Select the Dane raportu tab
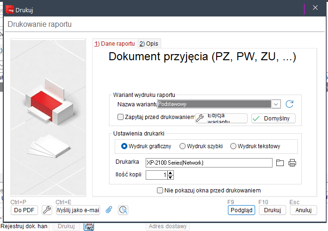Image resolution: width=328 pixels, height=231 pixels. 115,44
